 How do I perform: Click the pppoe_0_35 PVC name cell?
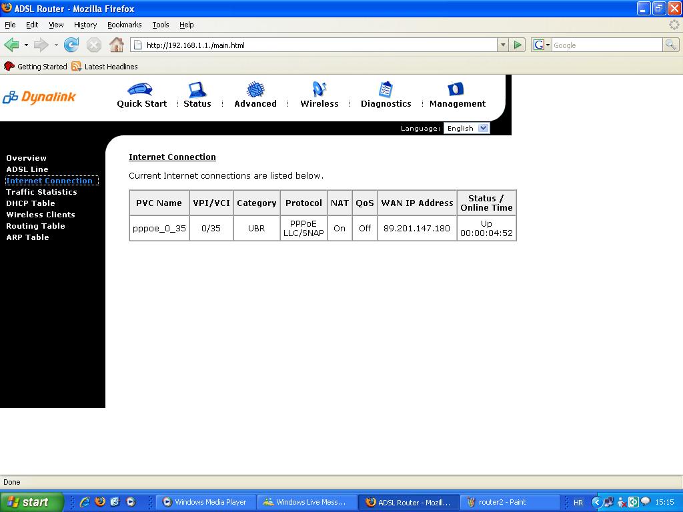coord(159,228)
